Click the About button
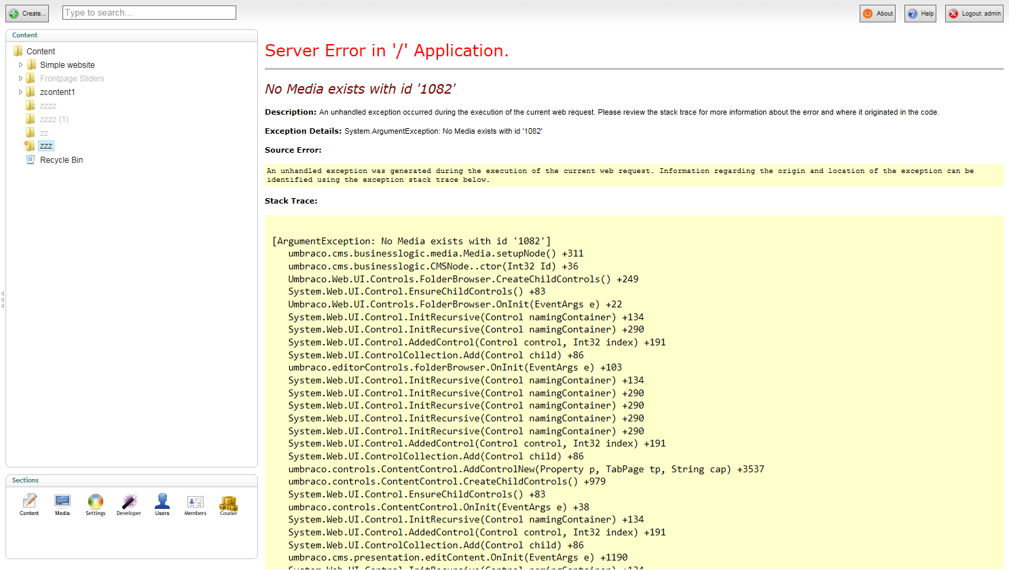1009x570 pixels. pos(877,14)
